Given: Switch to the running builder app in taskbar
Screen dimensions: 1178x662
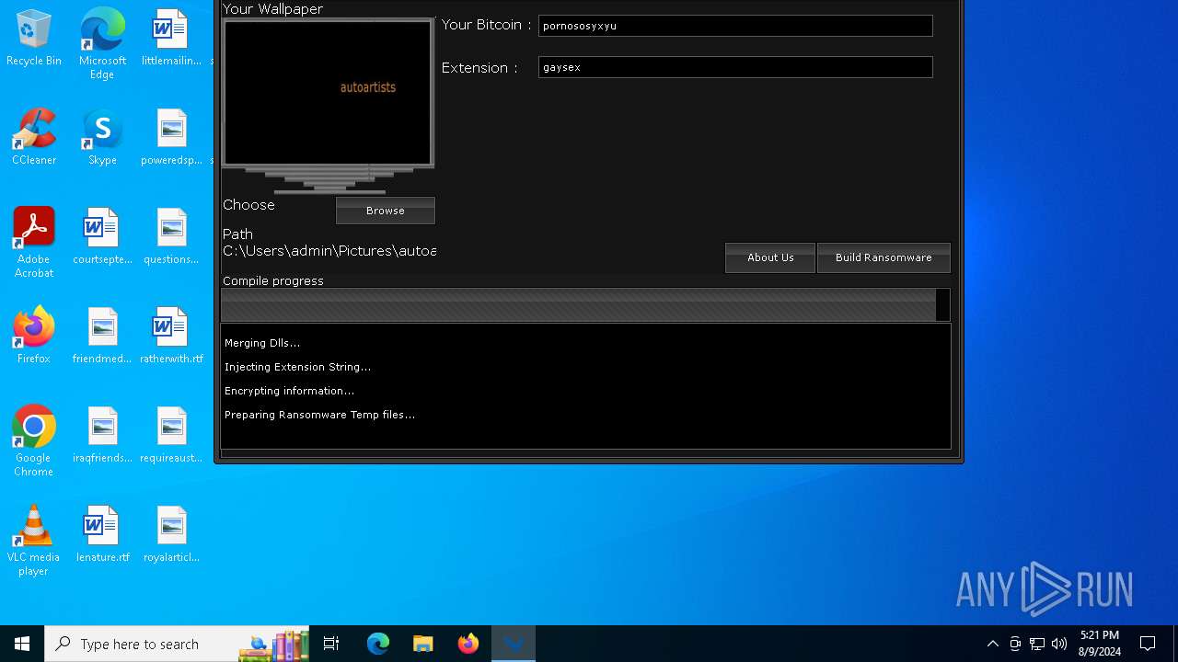Looking at the screenshot, I should (x=514, y=644).
